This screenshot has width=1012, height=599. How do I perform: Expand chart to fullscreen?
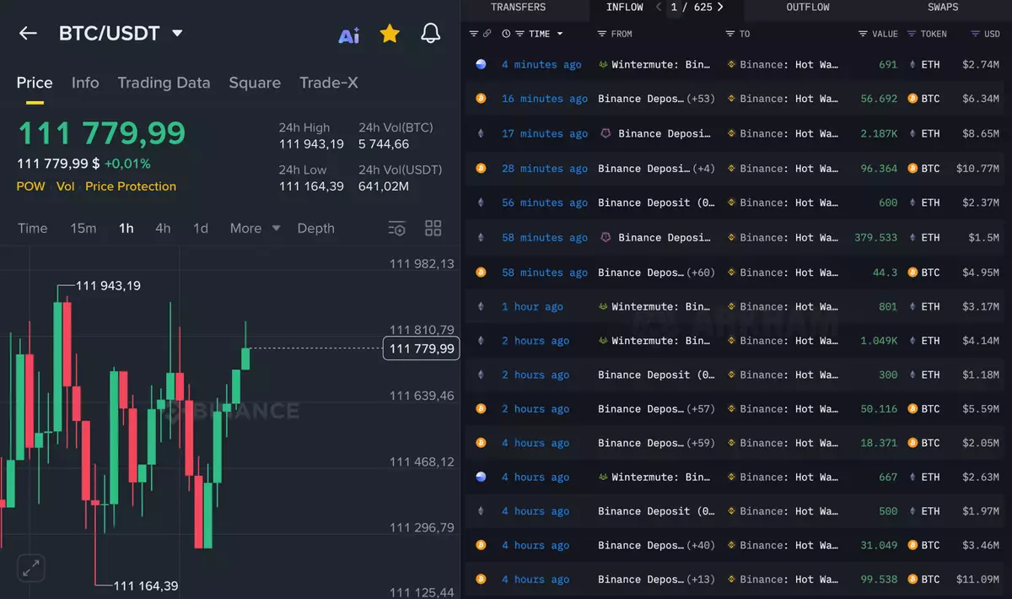pyautogui.click(x=31, y=569)
